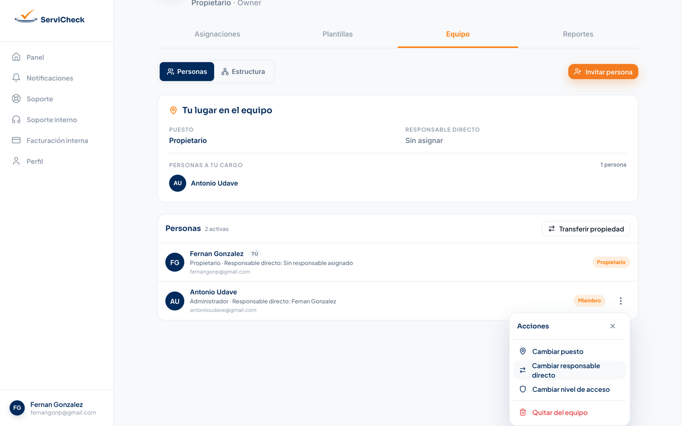Screen dimensions: 682x426
Task: Click the pin icon for Cambiar puesto
Action: click(x=523, y=351)
